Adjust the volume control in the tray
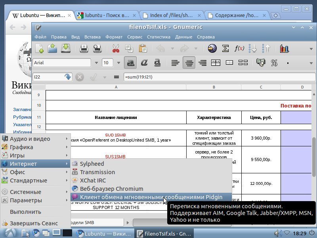Image resolution: width=317 pixels, height=238 pixels. [279, 233]
